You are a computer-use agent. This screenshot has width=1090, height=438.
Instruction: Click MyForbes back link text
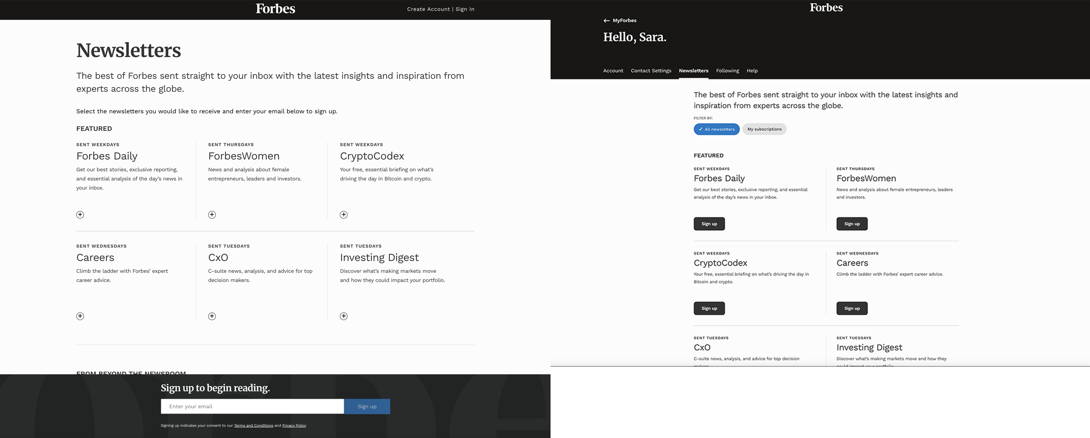[624, 20]
